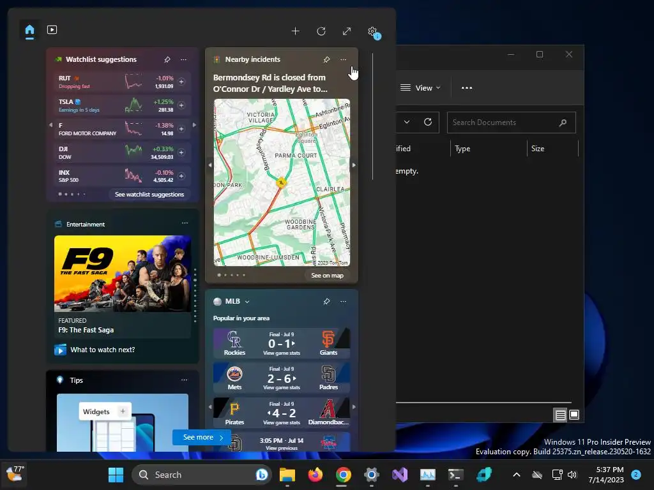Screen dimensions: 654x490
Task: Open Watchlist suggestions more options menu
Action: tap(183, 59)
